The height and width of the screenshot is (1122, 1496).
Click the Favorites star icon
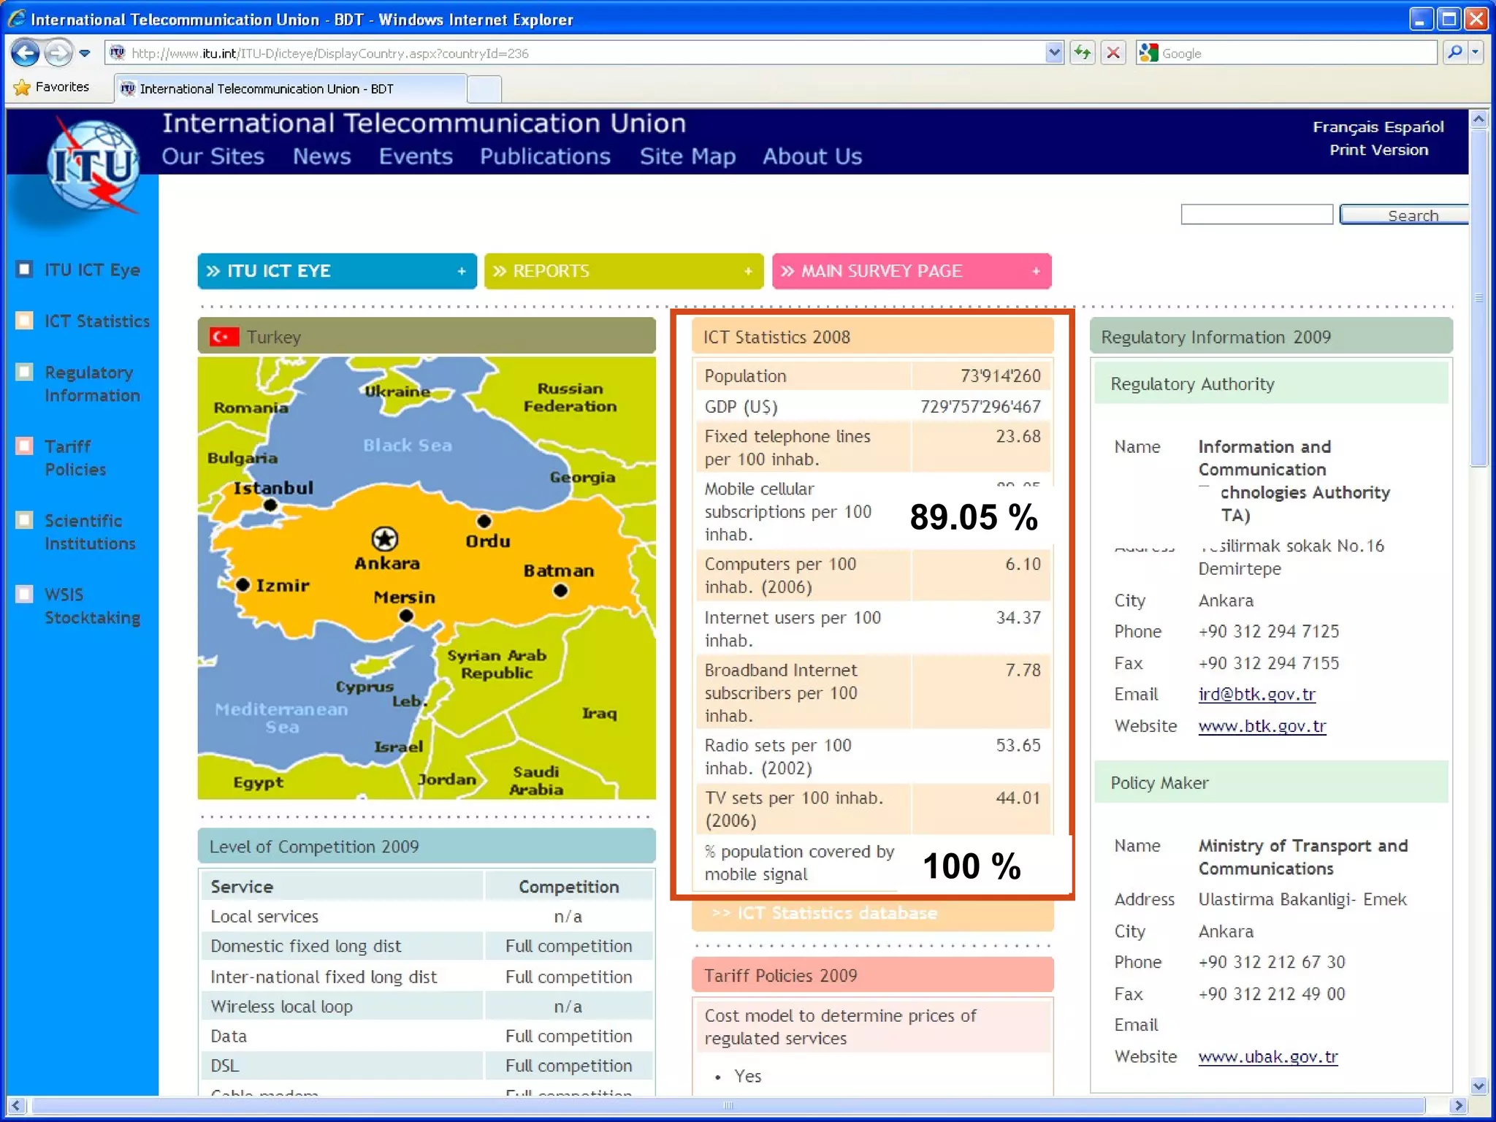point(23,88)
